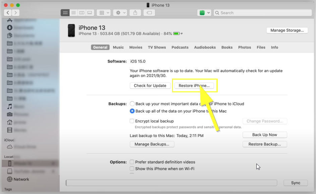Click Change Password button
This screenshot has height=194, width=316.
click(x=265, y=121)
